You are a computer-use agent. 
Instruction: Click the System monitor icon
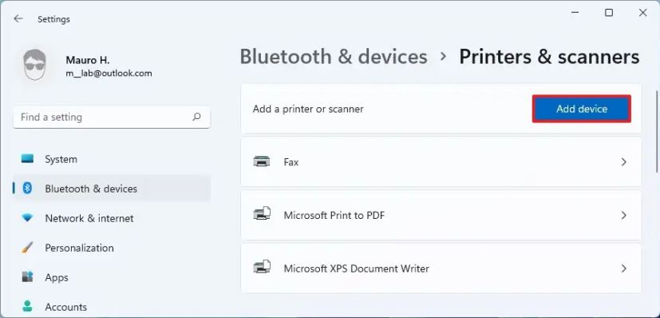click(x=27, y=159)
